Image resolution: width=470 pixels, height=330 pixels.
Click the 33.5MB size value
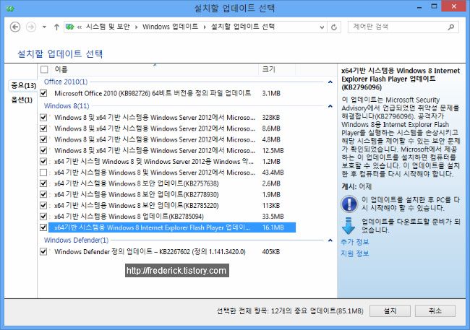pos(273,216)
